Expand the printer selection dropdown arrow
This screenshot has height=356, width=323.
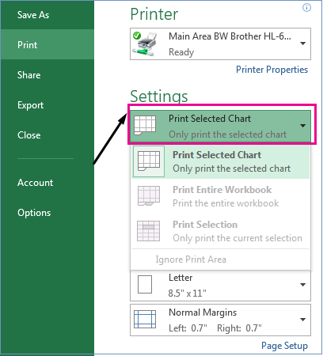(x=303, y=44)
